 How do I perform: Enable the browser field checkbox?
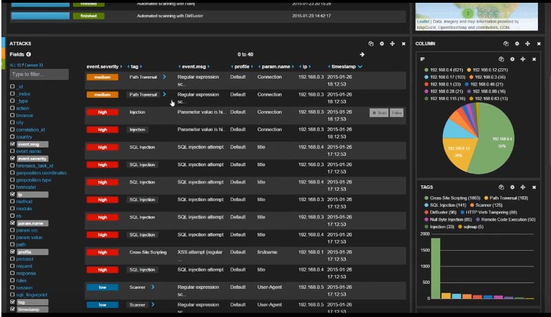[x=12, y=116]
